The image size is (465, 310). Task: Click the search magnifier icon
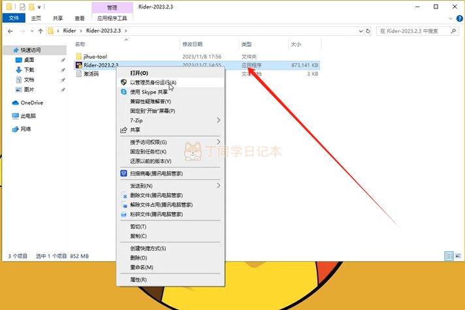click(x=453, y=31)
